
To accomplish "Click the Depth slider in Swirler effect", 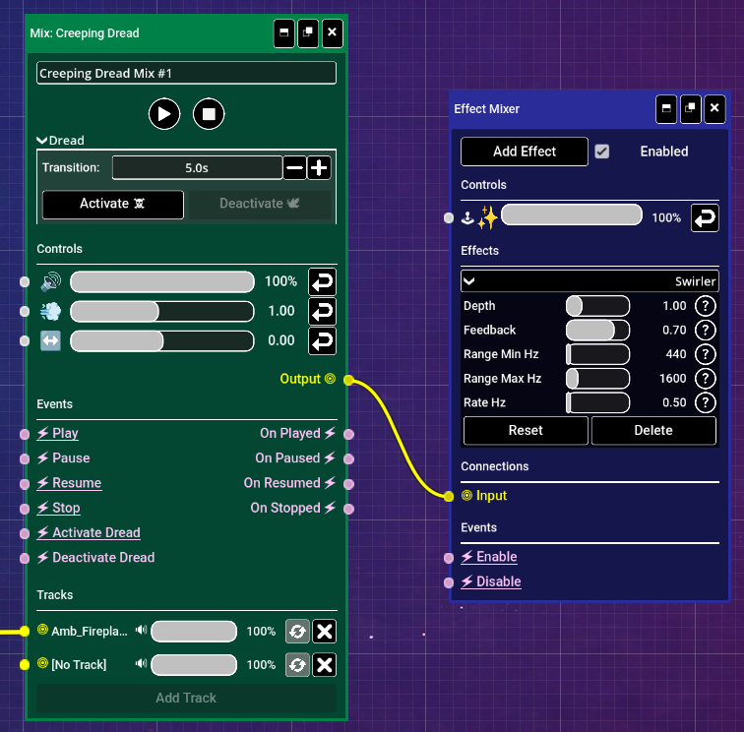I will pos(597,306).
